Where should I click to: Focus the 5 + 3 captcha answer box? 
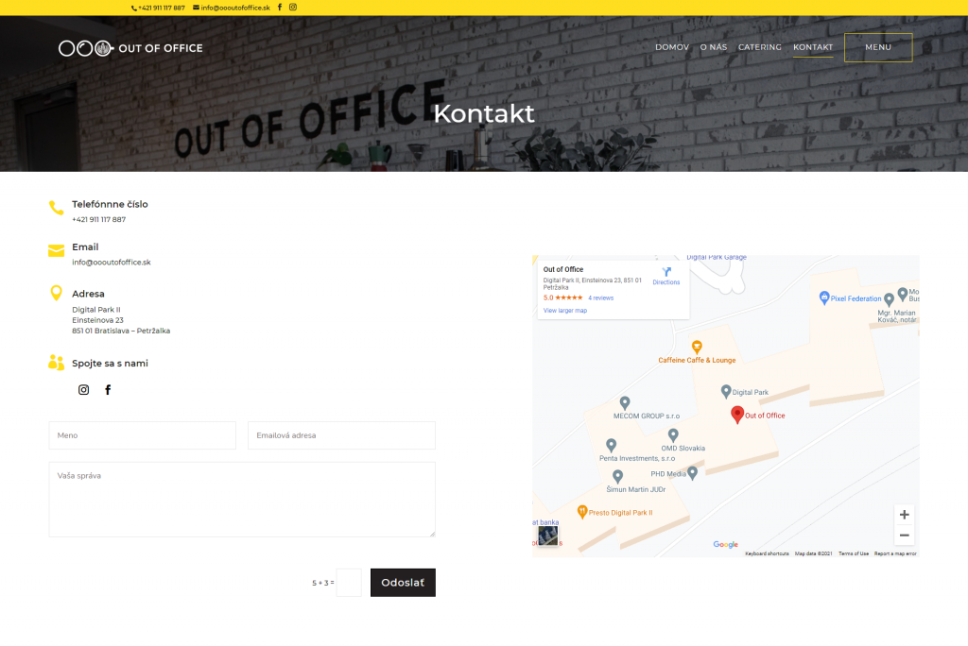point(349,583)
